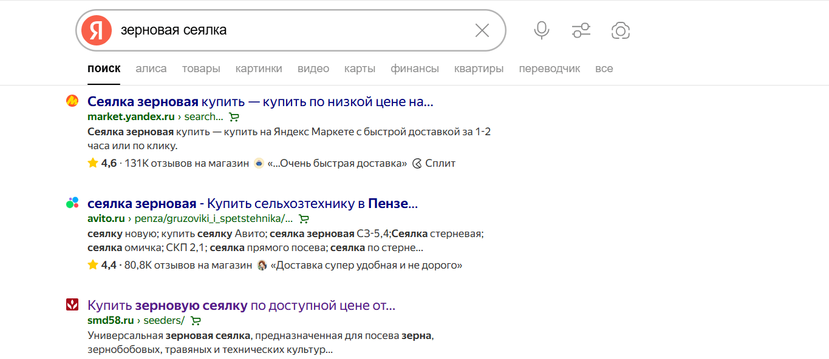Open search settings sliders icon
The width and height of the screenshot is (829, 359).
click(581, 30)
